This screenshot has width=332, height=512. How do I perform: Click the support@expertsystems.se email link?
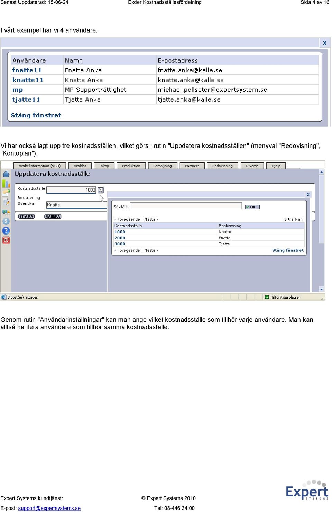pos(49,508)
